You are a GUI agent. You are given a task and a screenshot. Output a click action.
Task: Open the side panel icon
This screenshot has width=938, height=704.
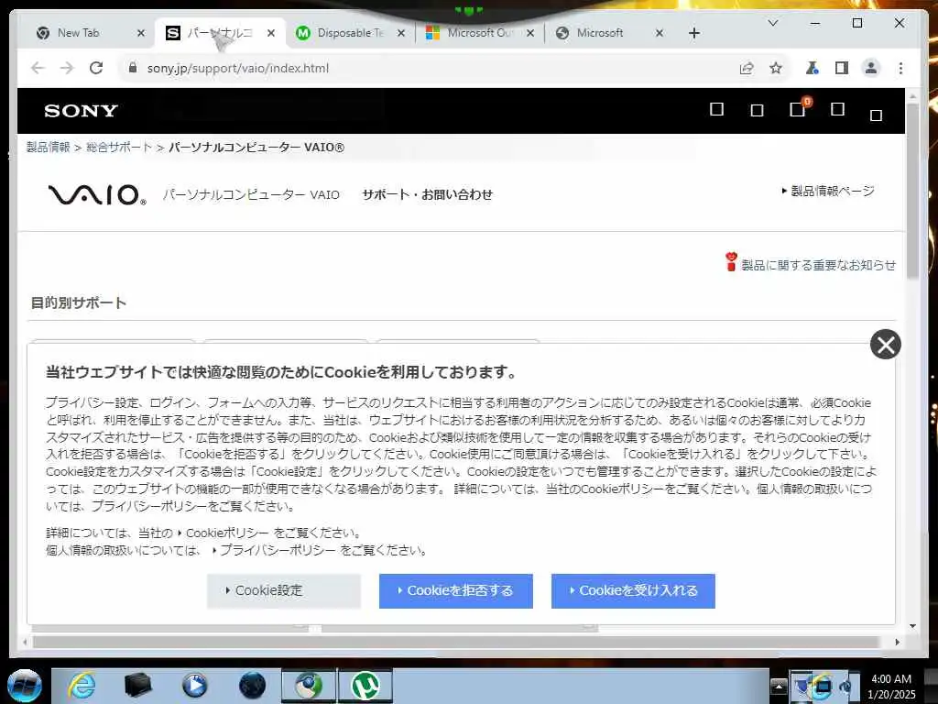842,68
